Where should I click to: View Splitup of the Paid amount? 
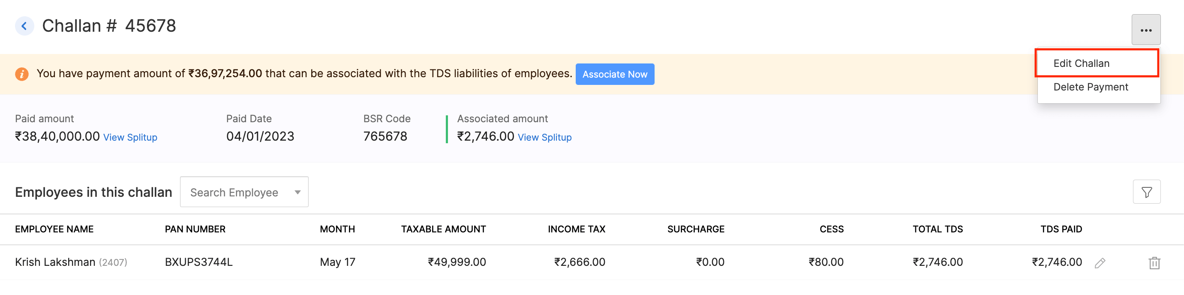click(130, 137)
